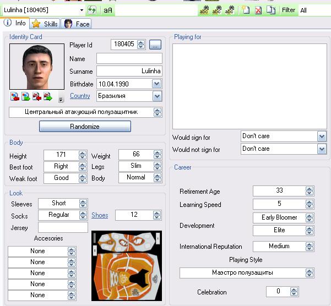Screen dimensions: 331x306
Task: Click the Body type stepper arrows
Action: (158, 178)
